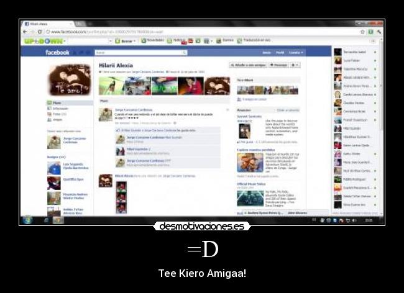Open the UP&DOWN toolbar search dropdown

click(110, 41)
